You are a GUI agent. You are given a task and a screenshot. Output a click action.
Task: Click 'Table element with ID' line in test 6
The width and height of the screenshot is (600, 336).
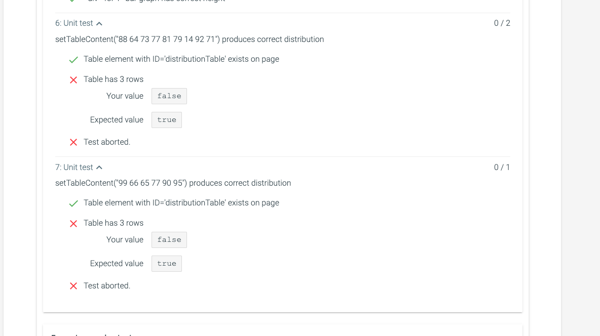point(181,59)
